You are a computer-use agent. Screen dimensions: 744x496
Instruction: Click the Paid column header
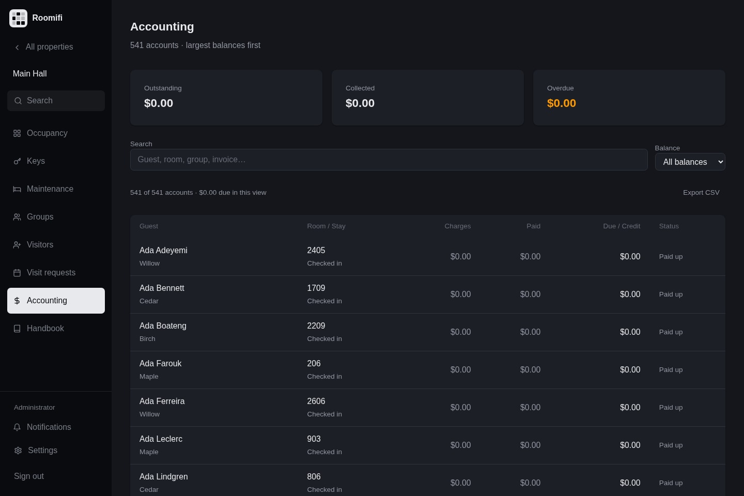[x=533, y=226]
